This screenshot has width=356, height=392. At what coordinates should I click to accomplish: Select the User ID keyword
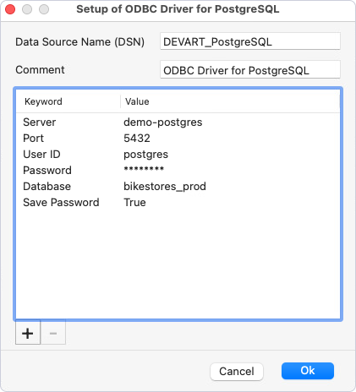(41, 155)
